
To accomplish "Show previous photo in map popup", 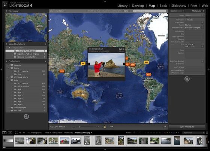I will (89, 64).
